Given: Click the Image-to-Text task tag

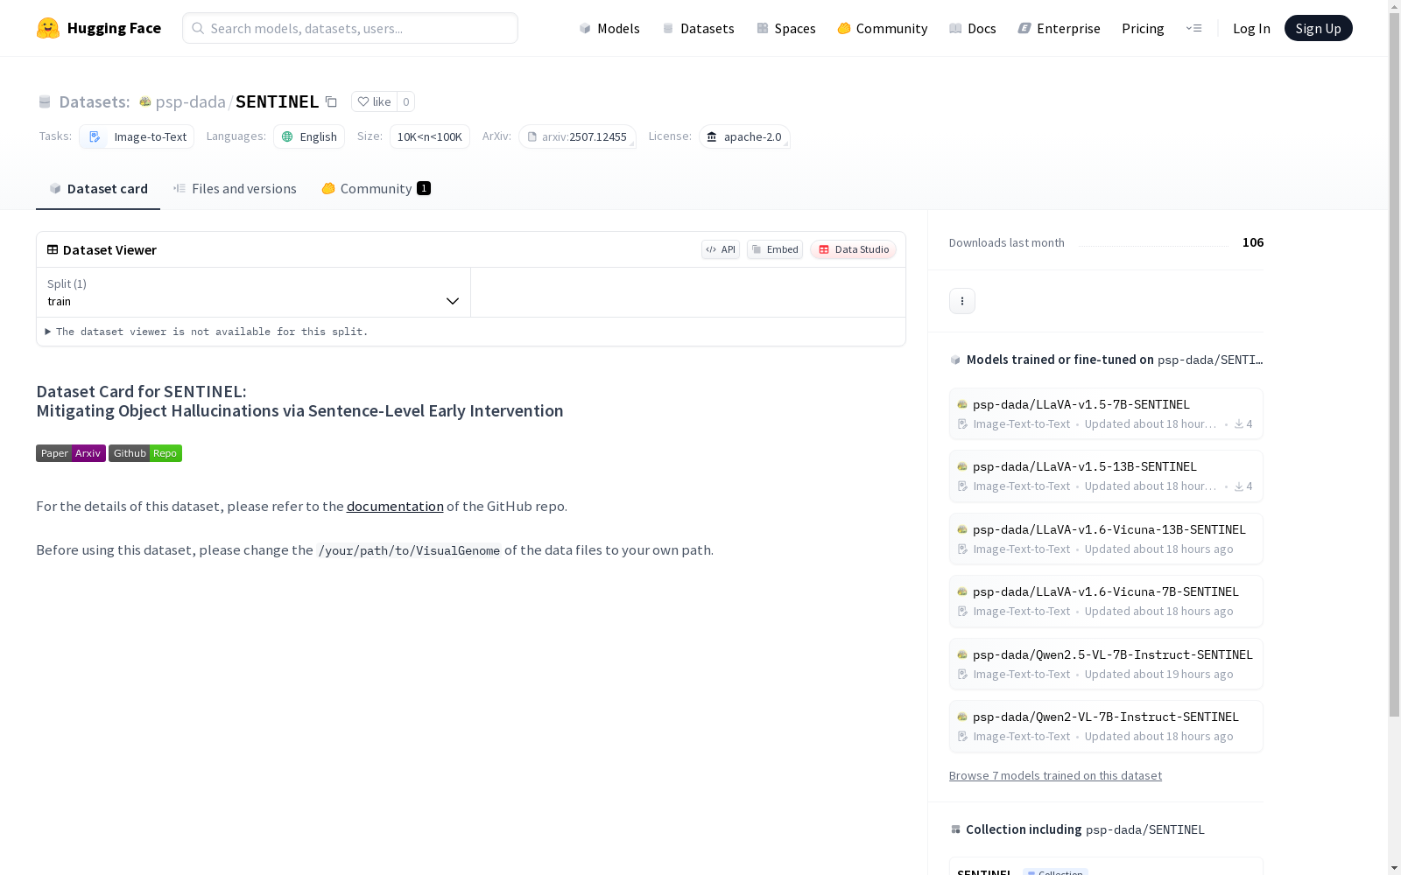Looking at the screenshot, I should coord(137,136).
